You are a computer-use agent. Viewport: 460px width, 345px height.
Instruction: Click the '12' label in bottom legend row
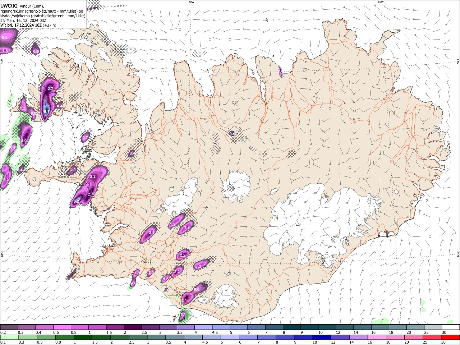[x=333, y=342]
